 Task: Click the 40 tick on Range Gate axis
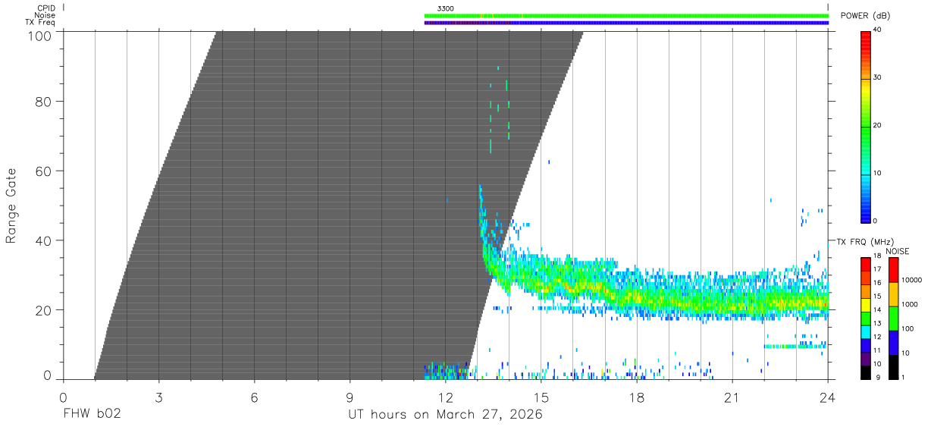43,240
